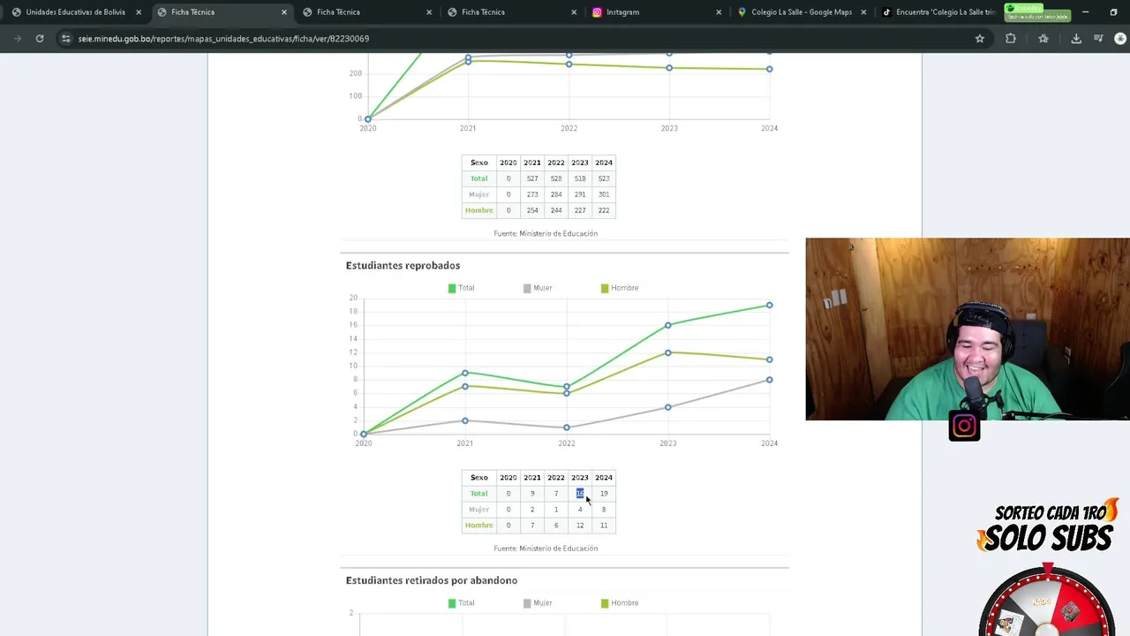
Task: Select Total 2021 value 9 in reprobados table
Action: click(531, 494)
